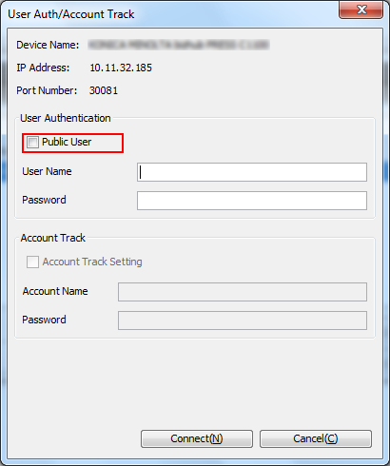Select the IP address 10.11.32.185 text
390x466 pixels.
point(121,68)
